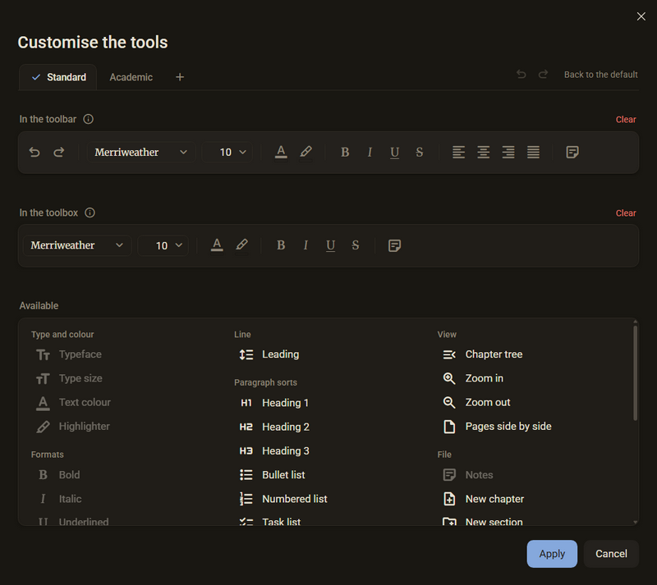
Task: Click Underline icon in the toolbox row
Action: point(330,246)
